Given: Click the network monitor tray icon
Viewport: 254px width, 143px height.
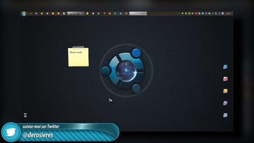Looking at the screenshot, I should 216,14.
